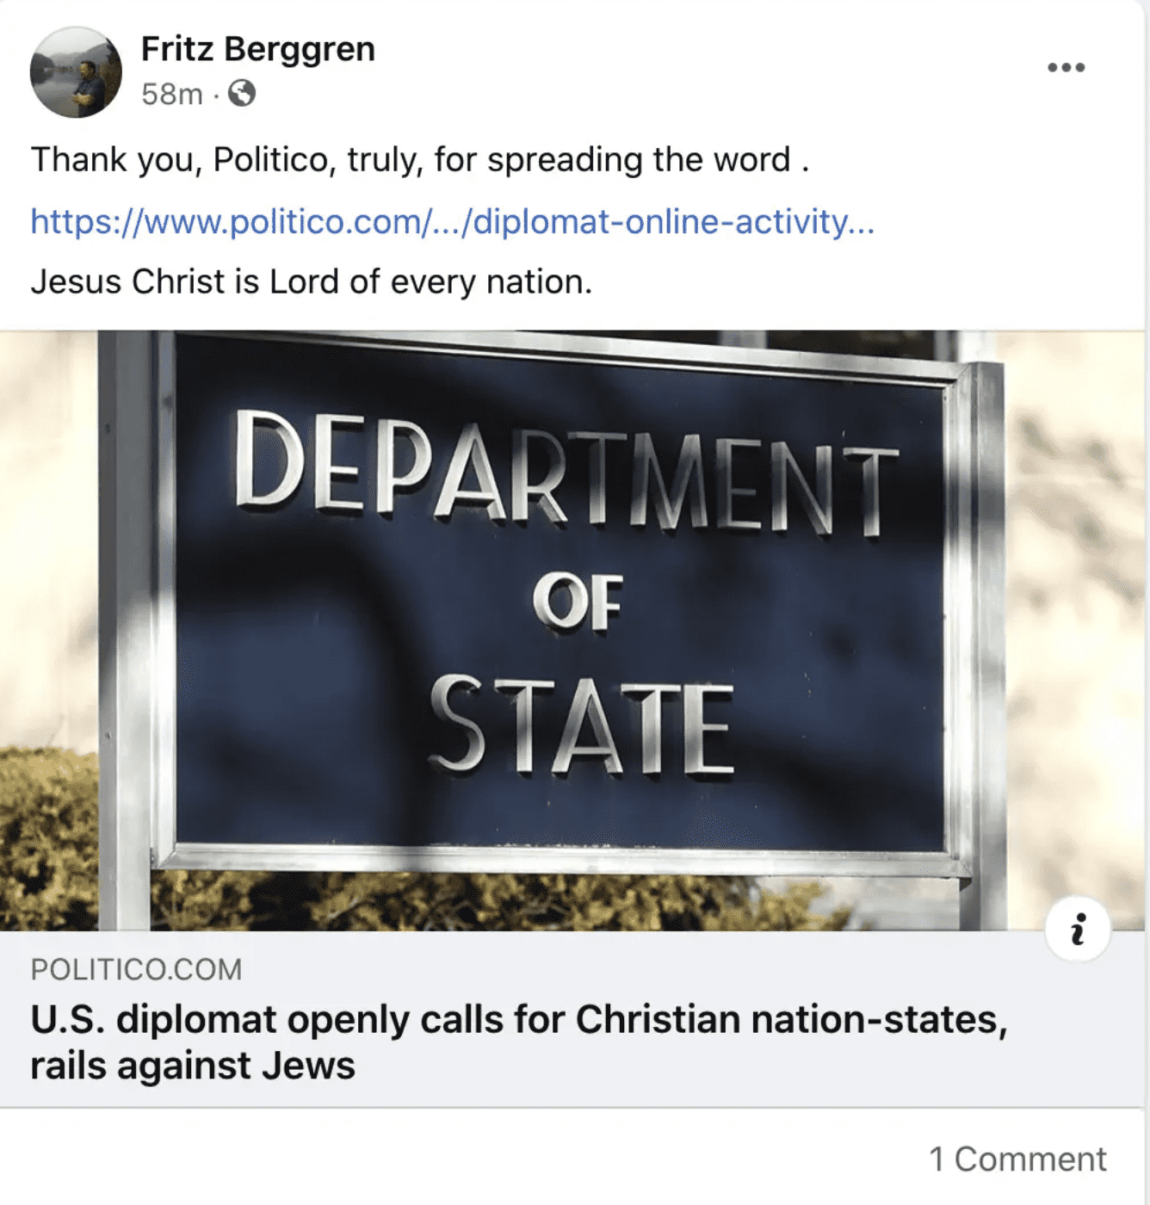Screen dimensions: 1150x1205
Task: Open Fritz Berggren's profile name link
Action: point(258,49)
